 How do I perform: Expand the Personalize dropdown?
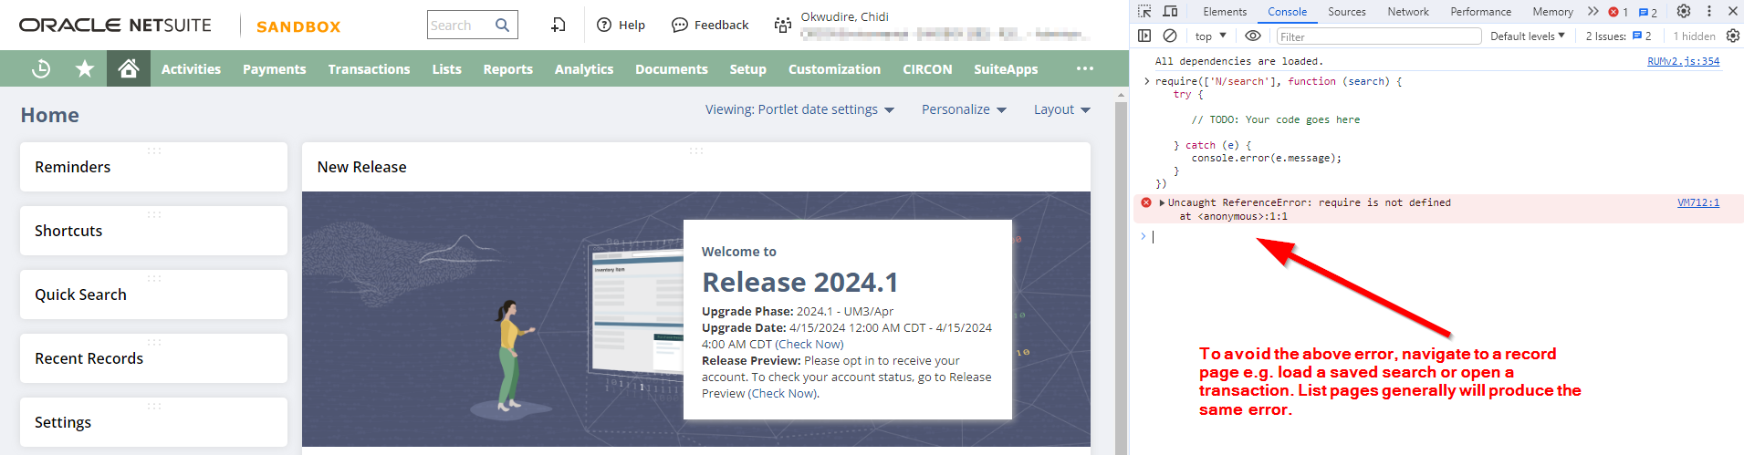964,109
